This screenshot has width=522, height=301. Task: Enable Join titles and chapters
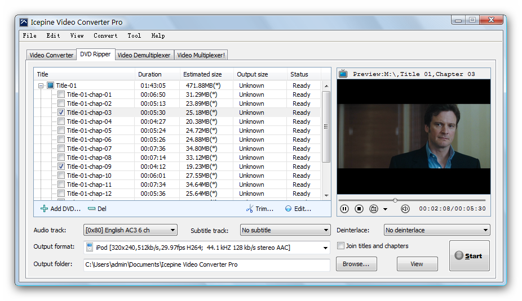tap(340, 246)
